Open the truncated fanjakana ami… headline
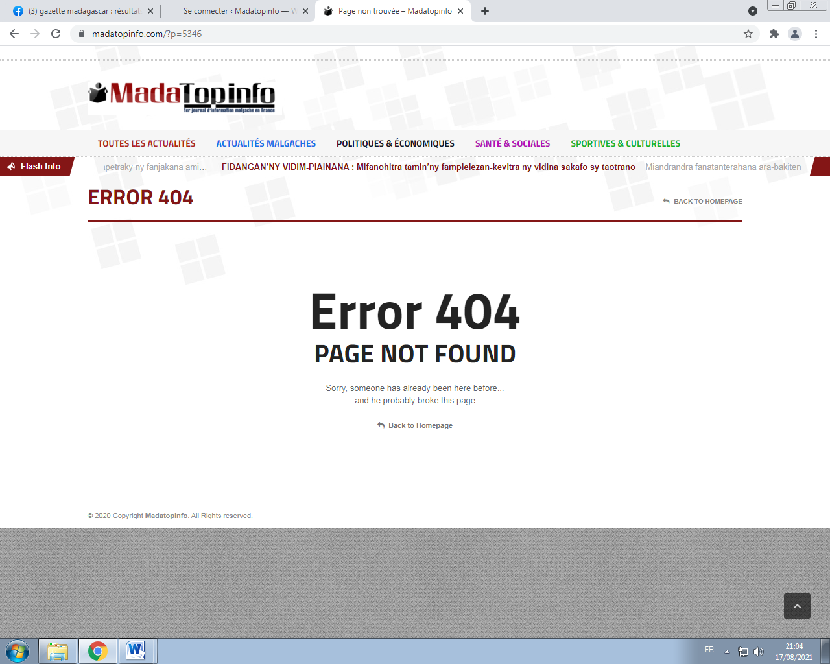830x664 pixels. click(156, 167)
